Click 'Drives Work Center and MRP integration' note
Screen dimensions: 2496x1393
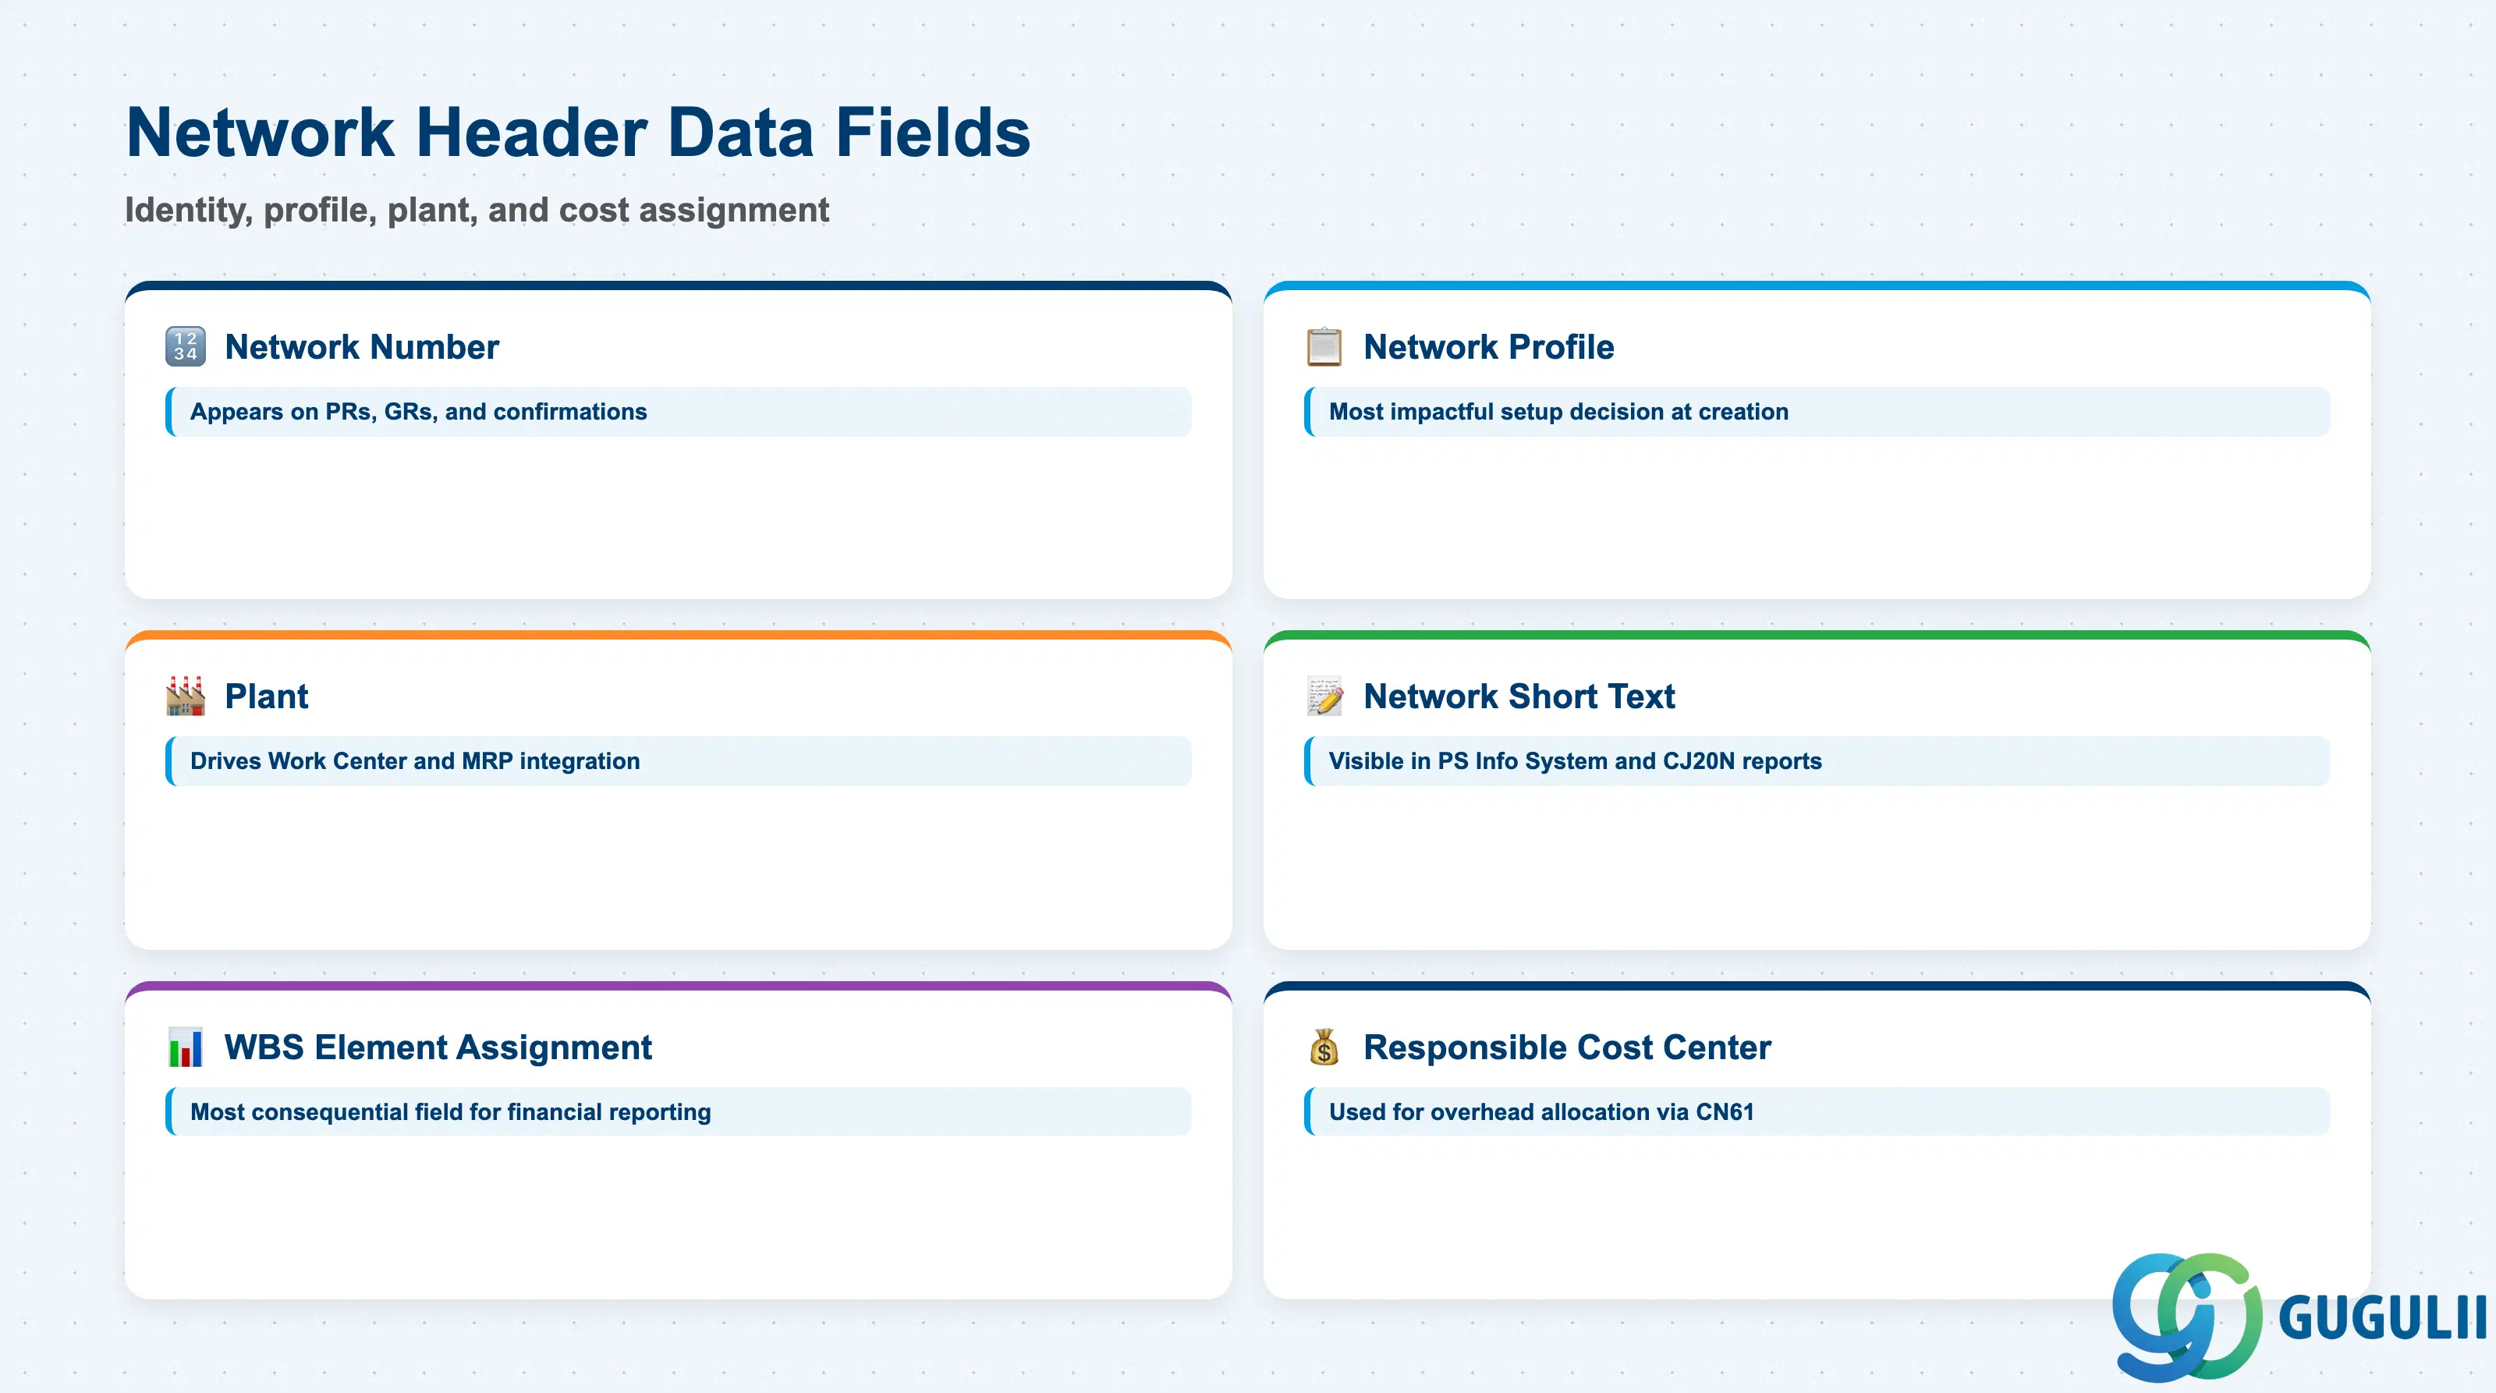click(x=679, y=761)
